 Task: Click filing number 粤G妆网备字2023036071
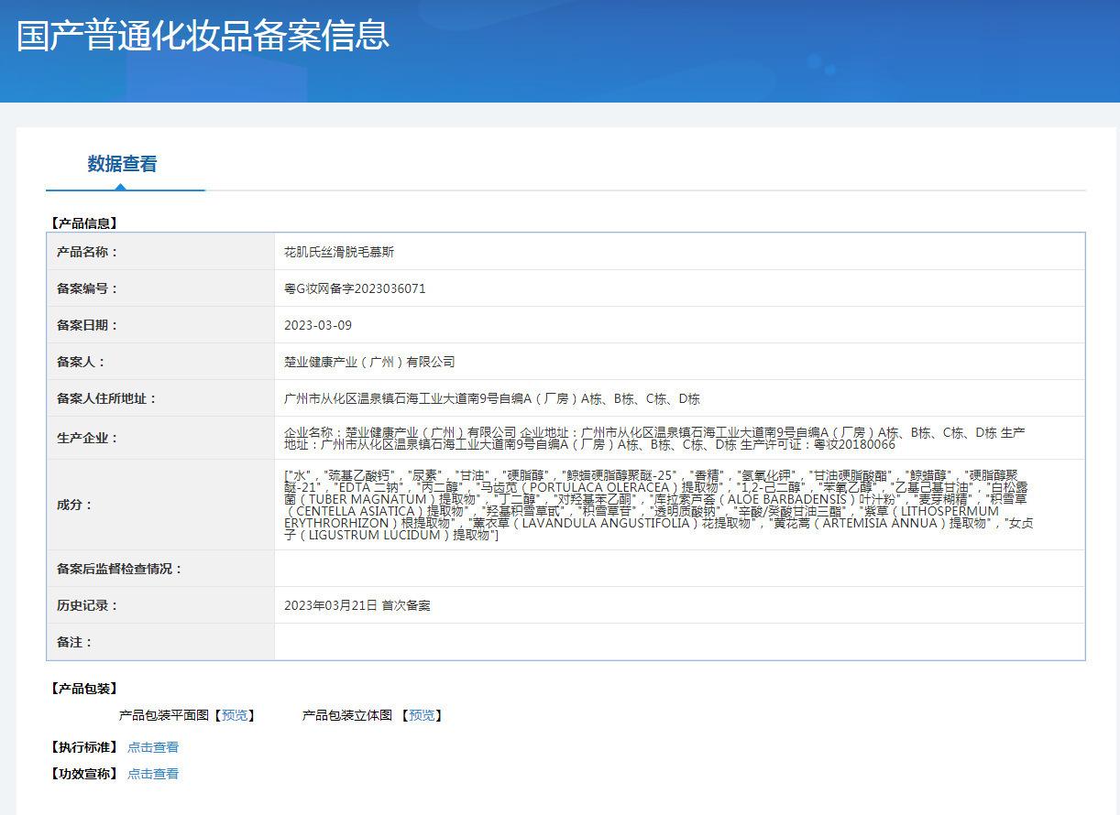[x=355, y=288]
